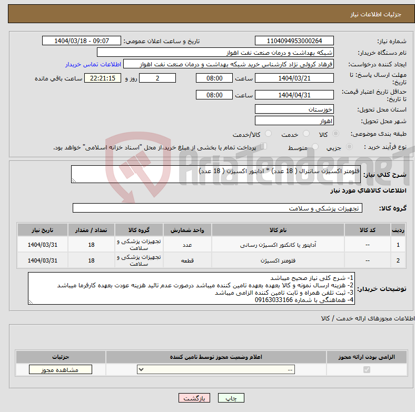This screenshot has height=412, width=415.
Task: Click the مشاهده مجوز button
Action: (61, 369)
